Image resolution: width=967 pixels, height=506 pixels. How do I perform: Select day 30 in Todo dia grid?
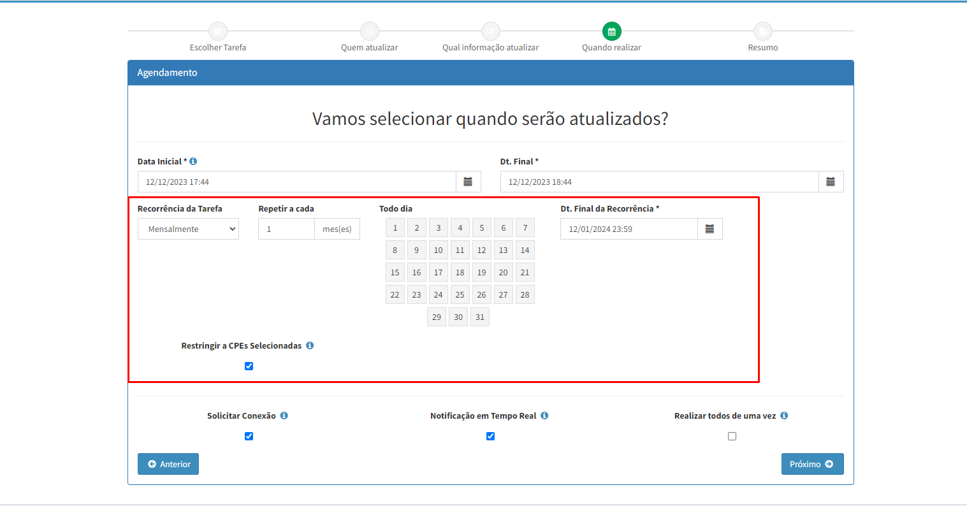(x=458, y=317)
